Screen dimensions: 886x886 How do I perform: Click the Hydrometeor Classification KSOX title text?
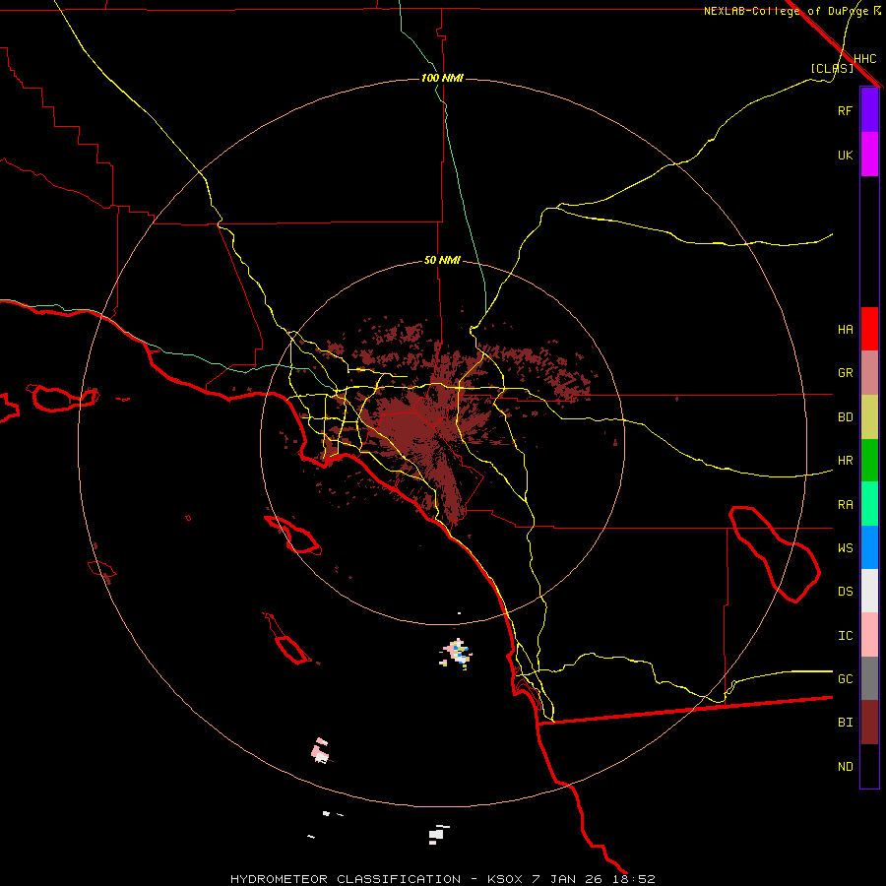442,879
